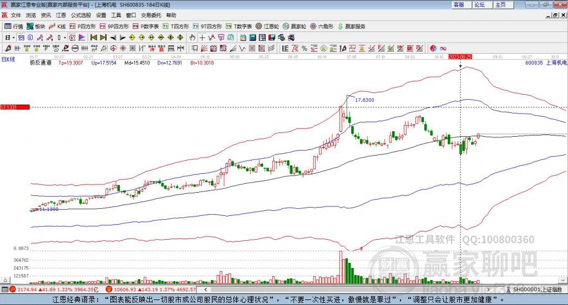Open 江恩 menu
The width and height of the screenshot is (568, 305).
click(x=61, y=15)
